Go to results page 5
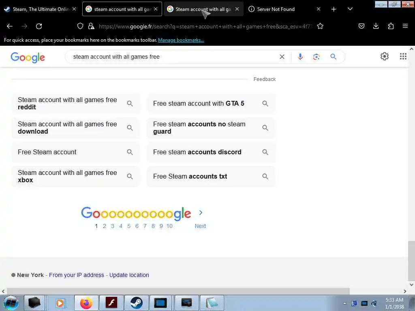 pyautogui.click(x=128, y=226)
